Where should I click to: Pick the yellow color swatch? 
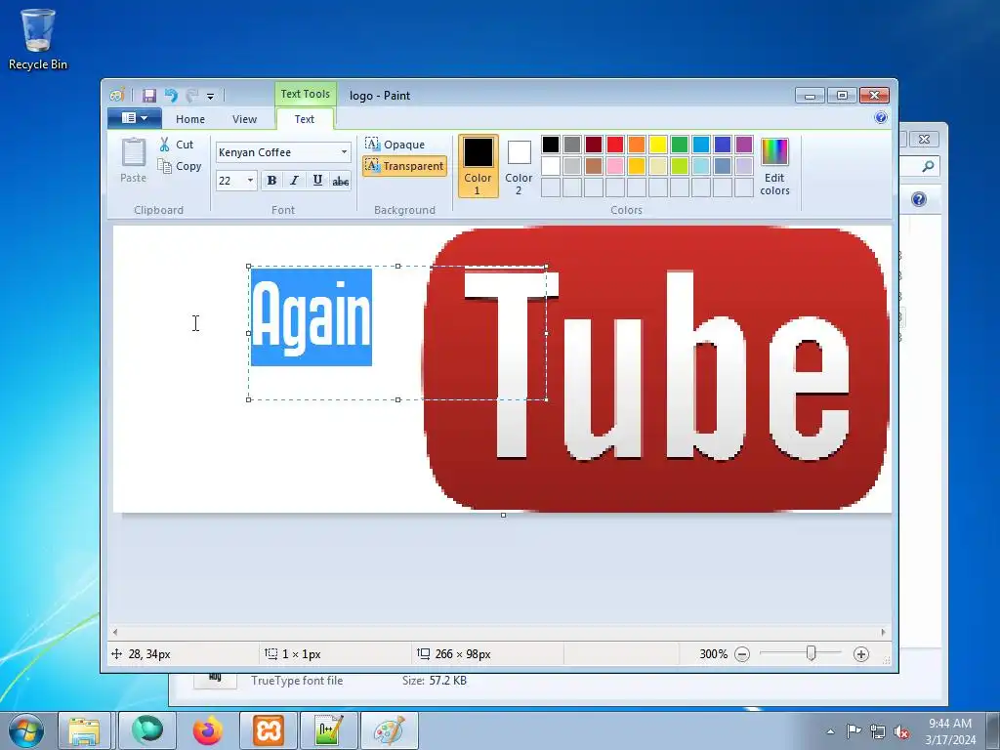tap(657, 145)
